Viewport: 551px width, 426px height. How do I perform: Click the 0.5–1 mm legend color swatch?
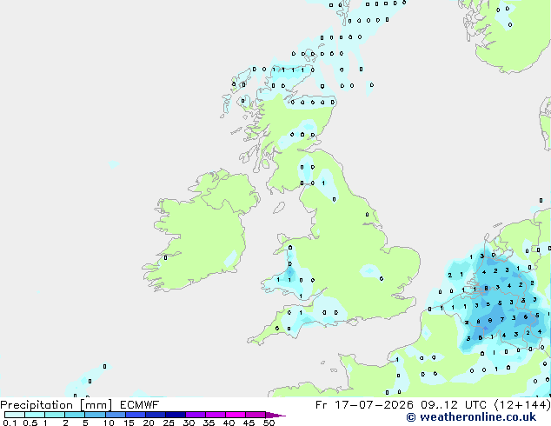click(x=35, y=415)
